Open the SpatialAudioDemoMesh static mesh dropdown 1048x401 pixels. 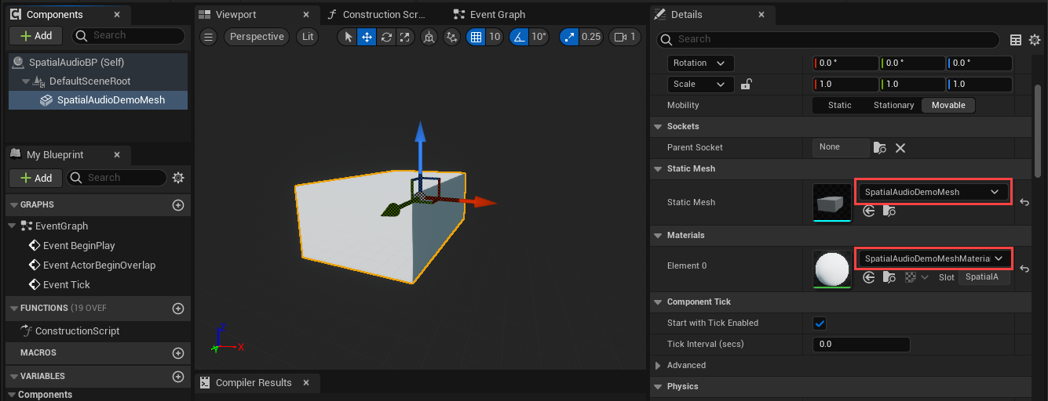point(931,192)
